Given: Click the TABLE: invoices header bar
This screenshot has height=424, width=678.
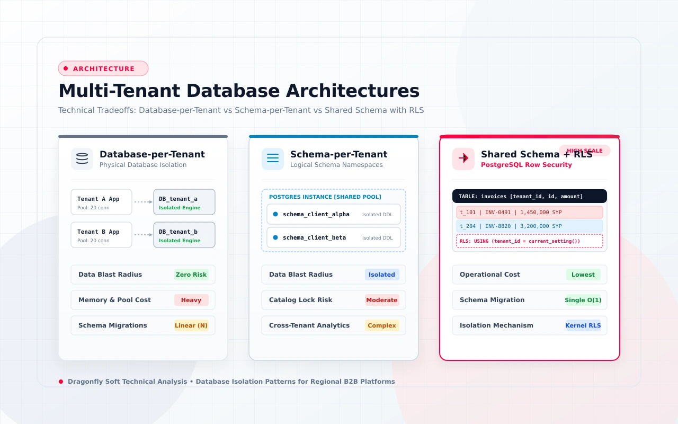Looking at the screenshot, I should 530,196.
